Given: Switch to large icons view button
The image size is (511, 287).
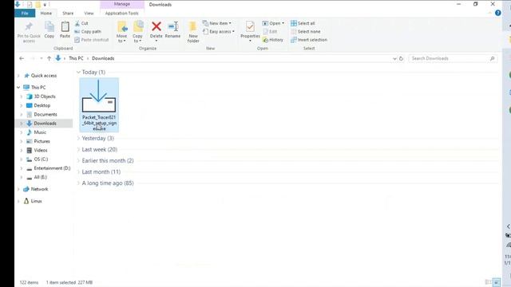Looking at the screenshot, I should 497,282.
